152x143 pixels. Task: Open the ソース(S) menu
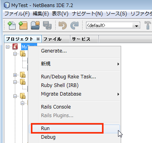116,14
